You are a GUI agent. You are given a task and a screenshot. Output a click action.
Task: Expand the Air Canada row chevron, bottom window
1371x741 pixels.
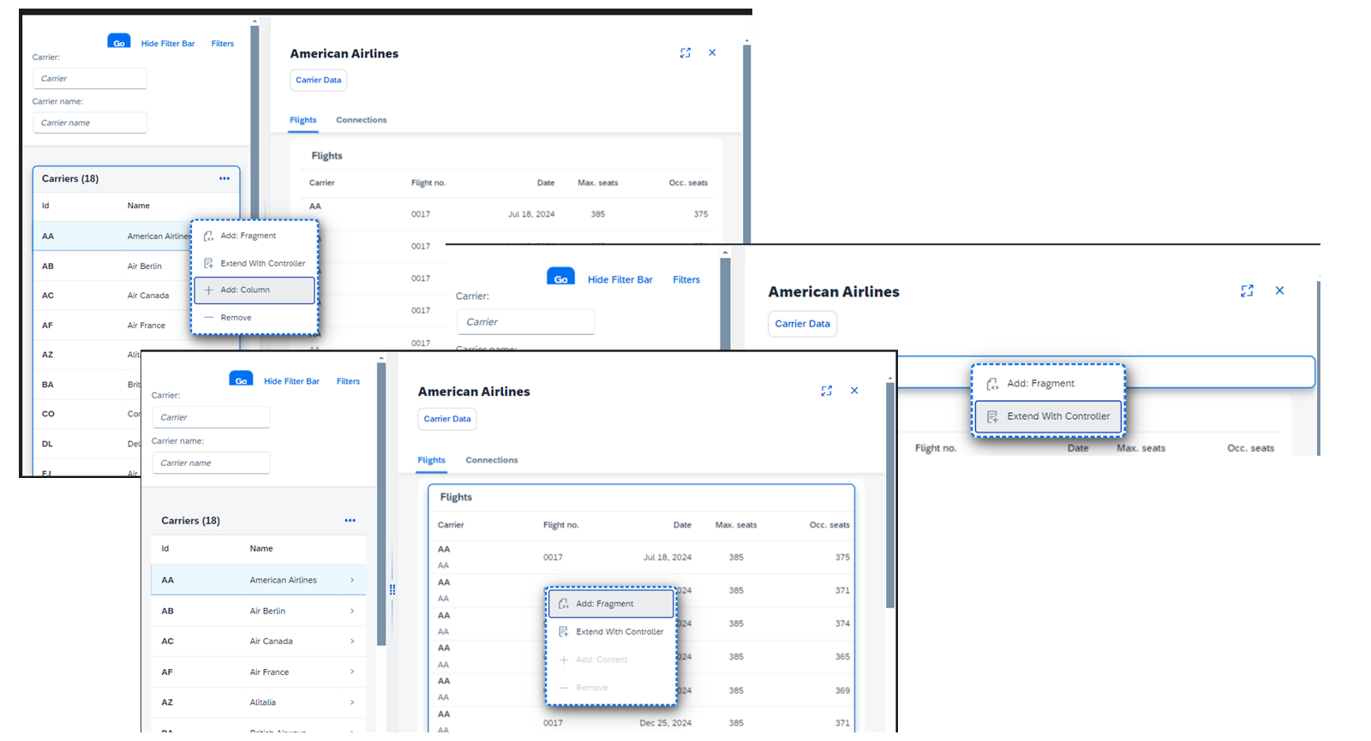point(352,642)
